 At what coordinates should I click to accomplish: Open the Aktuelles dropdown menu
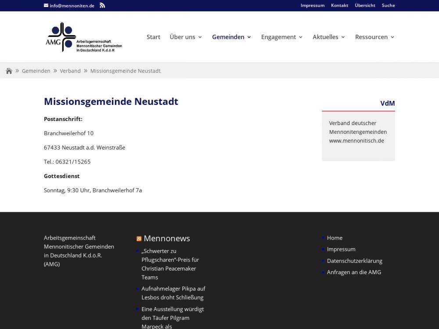pyautogui.click(x=329, y=37)
